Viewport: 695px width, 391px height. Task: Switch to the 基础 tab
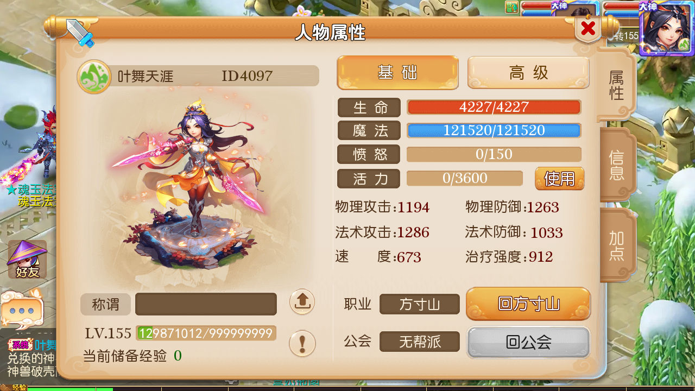pos(398,73)
